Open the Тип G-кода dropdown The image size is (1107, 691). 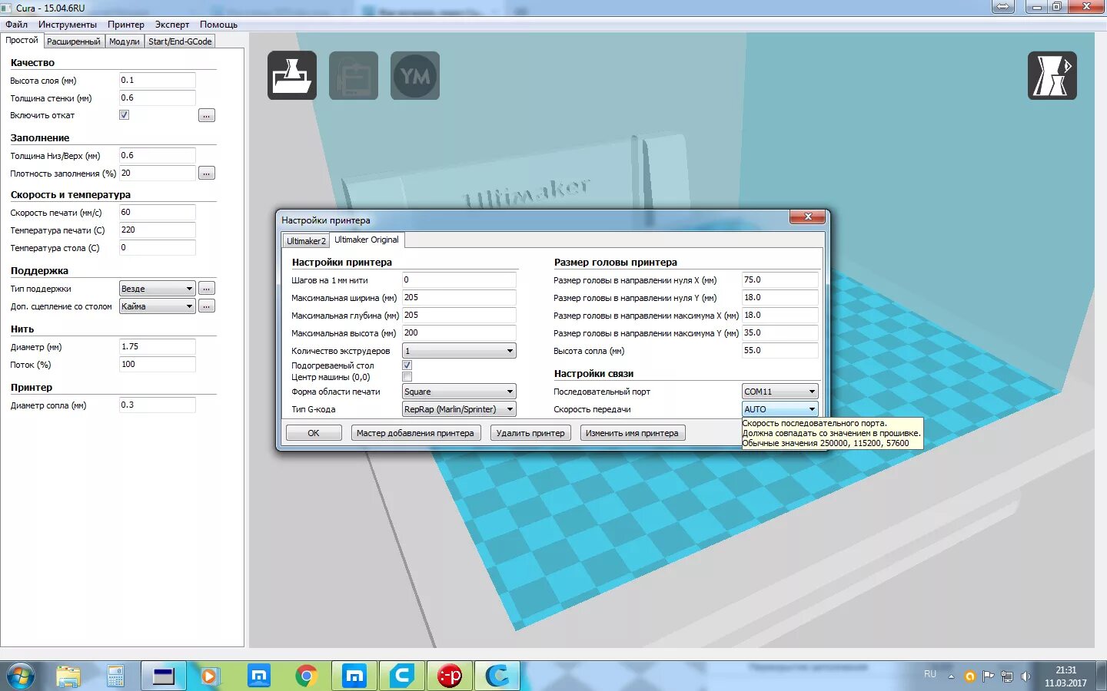coord(459,409)
